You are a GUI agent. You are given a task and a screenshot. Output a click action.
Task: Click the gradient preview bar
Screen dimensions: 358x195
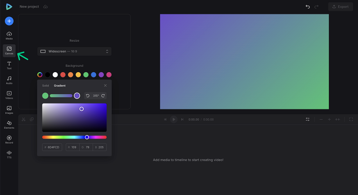(61, 96)
